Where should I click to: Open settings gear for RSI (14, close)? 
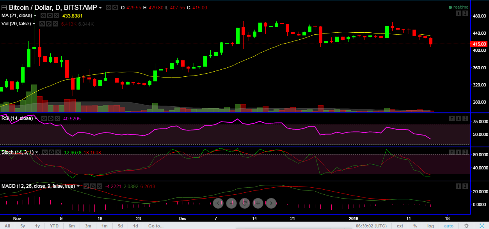coord(50,118)
